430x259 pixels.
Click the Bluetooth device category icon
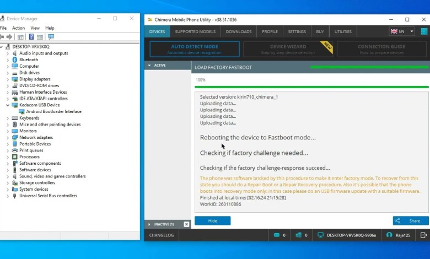click(15, 60)
